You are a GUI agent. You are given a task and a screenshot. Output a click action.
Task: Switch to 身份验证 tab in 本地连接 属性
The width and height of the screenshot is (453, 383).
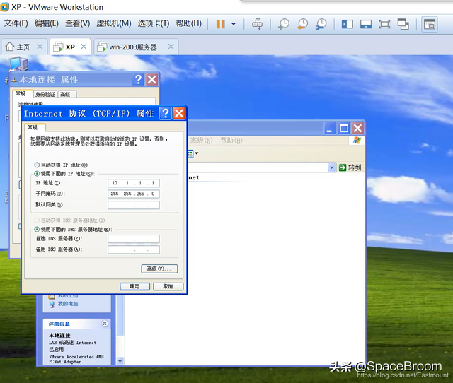[45, 94]
